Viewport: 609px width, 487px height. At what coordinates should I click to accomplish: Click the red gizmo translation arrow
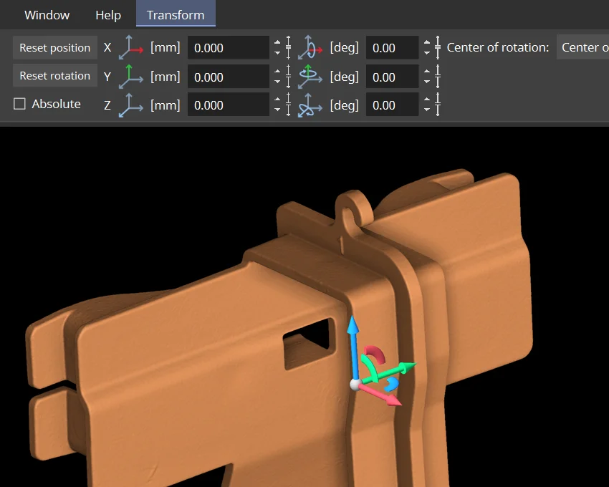[x=383, y=395]
